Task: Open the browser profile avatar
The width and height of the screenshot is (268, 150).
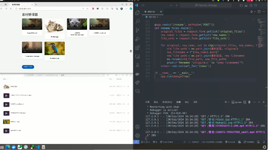Action: coord(122,9)
